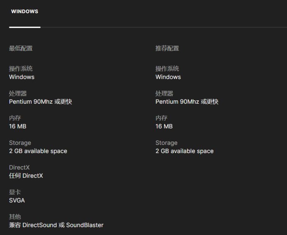Click the 推荐配置 heading
This screenshot has width=287, height=235.
click(x=167, y=48)
